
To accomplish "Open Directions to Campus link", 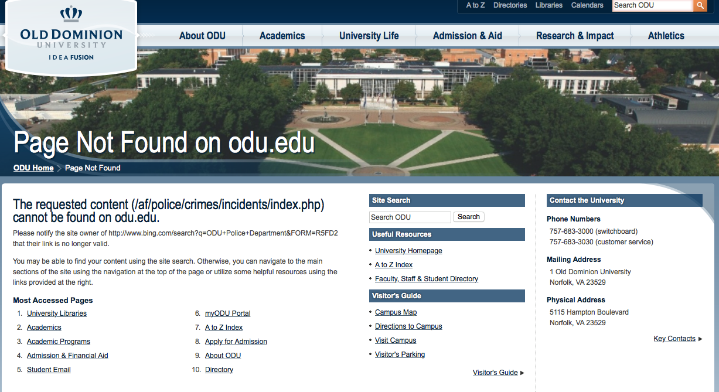I will [408, 326].
